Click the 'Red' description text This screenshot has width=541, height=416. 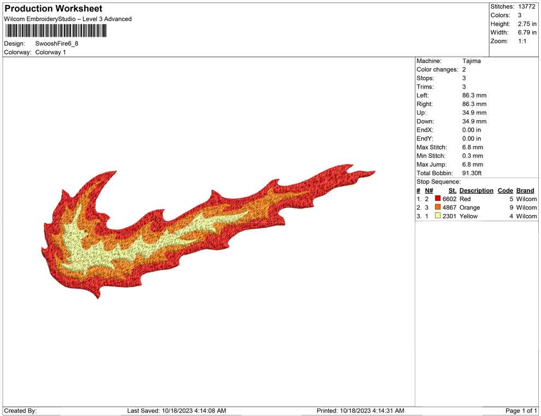[x=464, y=199]
